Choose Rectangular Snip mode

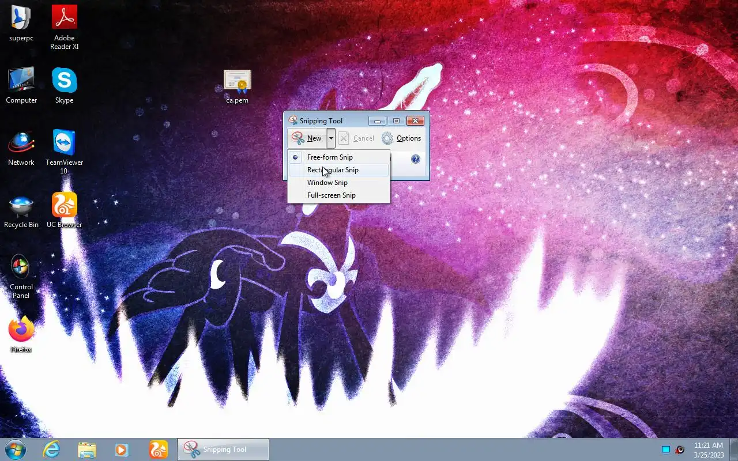pos(338,170)
